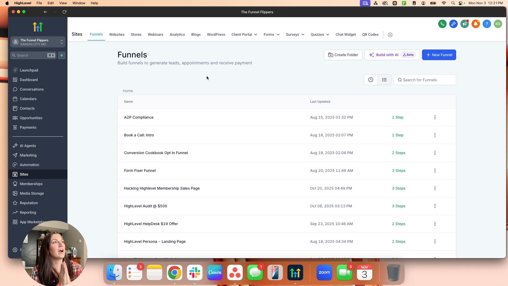
Task: Go back with the back arrow
Action: coord(46,12)
